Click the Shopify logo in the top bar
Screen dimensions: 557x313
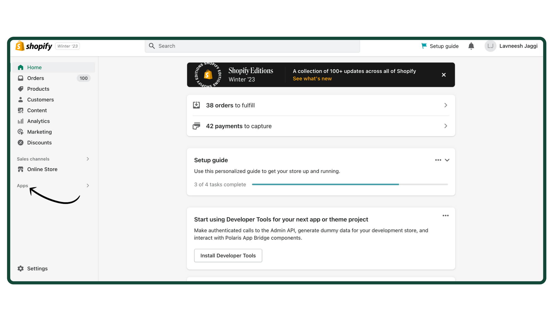(33, 46)
